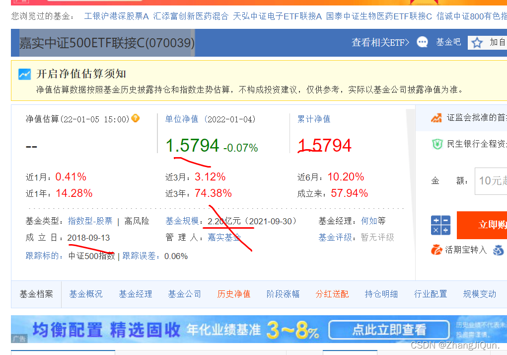Click the 成立来 57.94% return value
Viewport: 507px width, 355px height.
[349, 193]
